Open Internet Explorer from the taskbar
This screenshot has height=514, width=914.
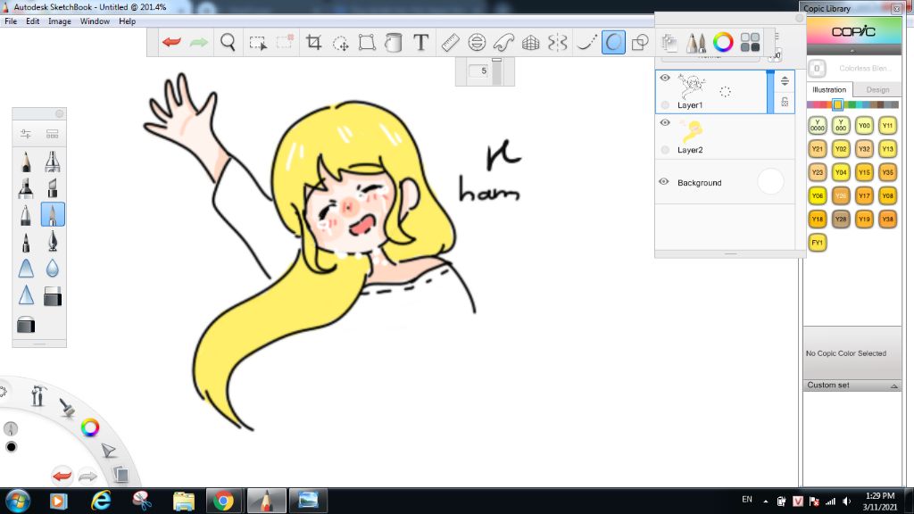click(x=101, y=501)
